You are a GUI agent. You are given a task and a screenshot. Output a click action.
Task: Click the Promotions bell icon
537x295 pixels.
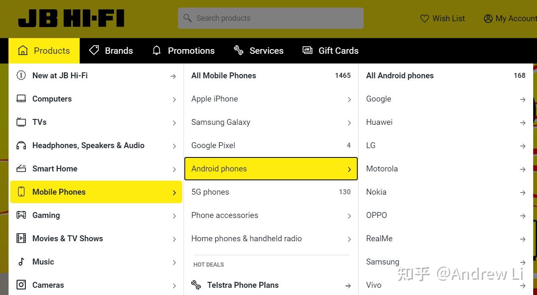157,51
